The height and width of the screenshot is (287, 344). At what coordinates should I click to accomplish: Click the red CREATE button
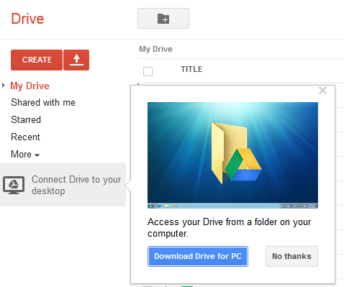37,60
